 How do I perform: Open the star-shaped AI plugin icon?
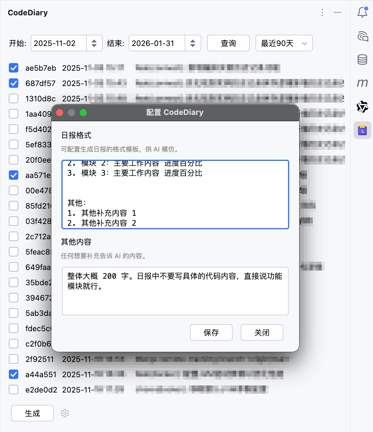(x=362, y=107)
